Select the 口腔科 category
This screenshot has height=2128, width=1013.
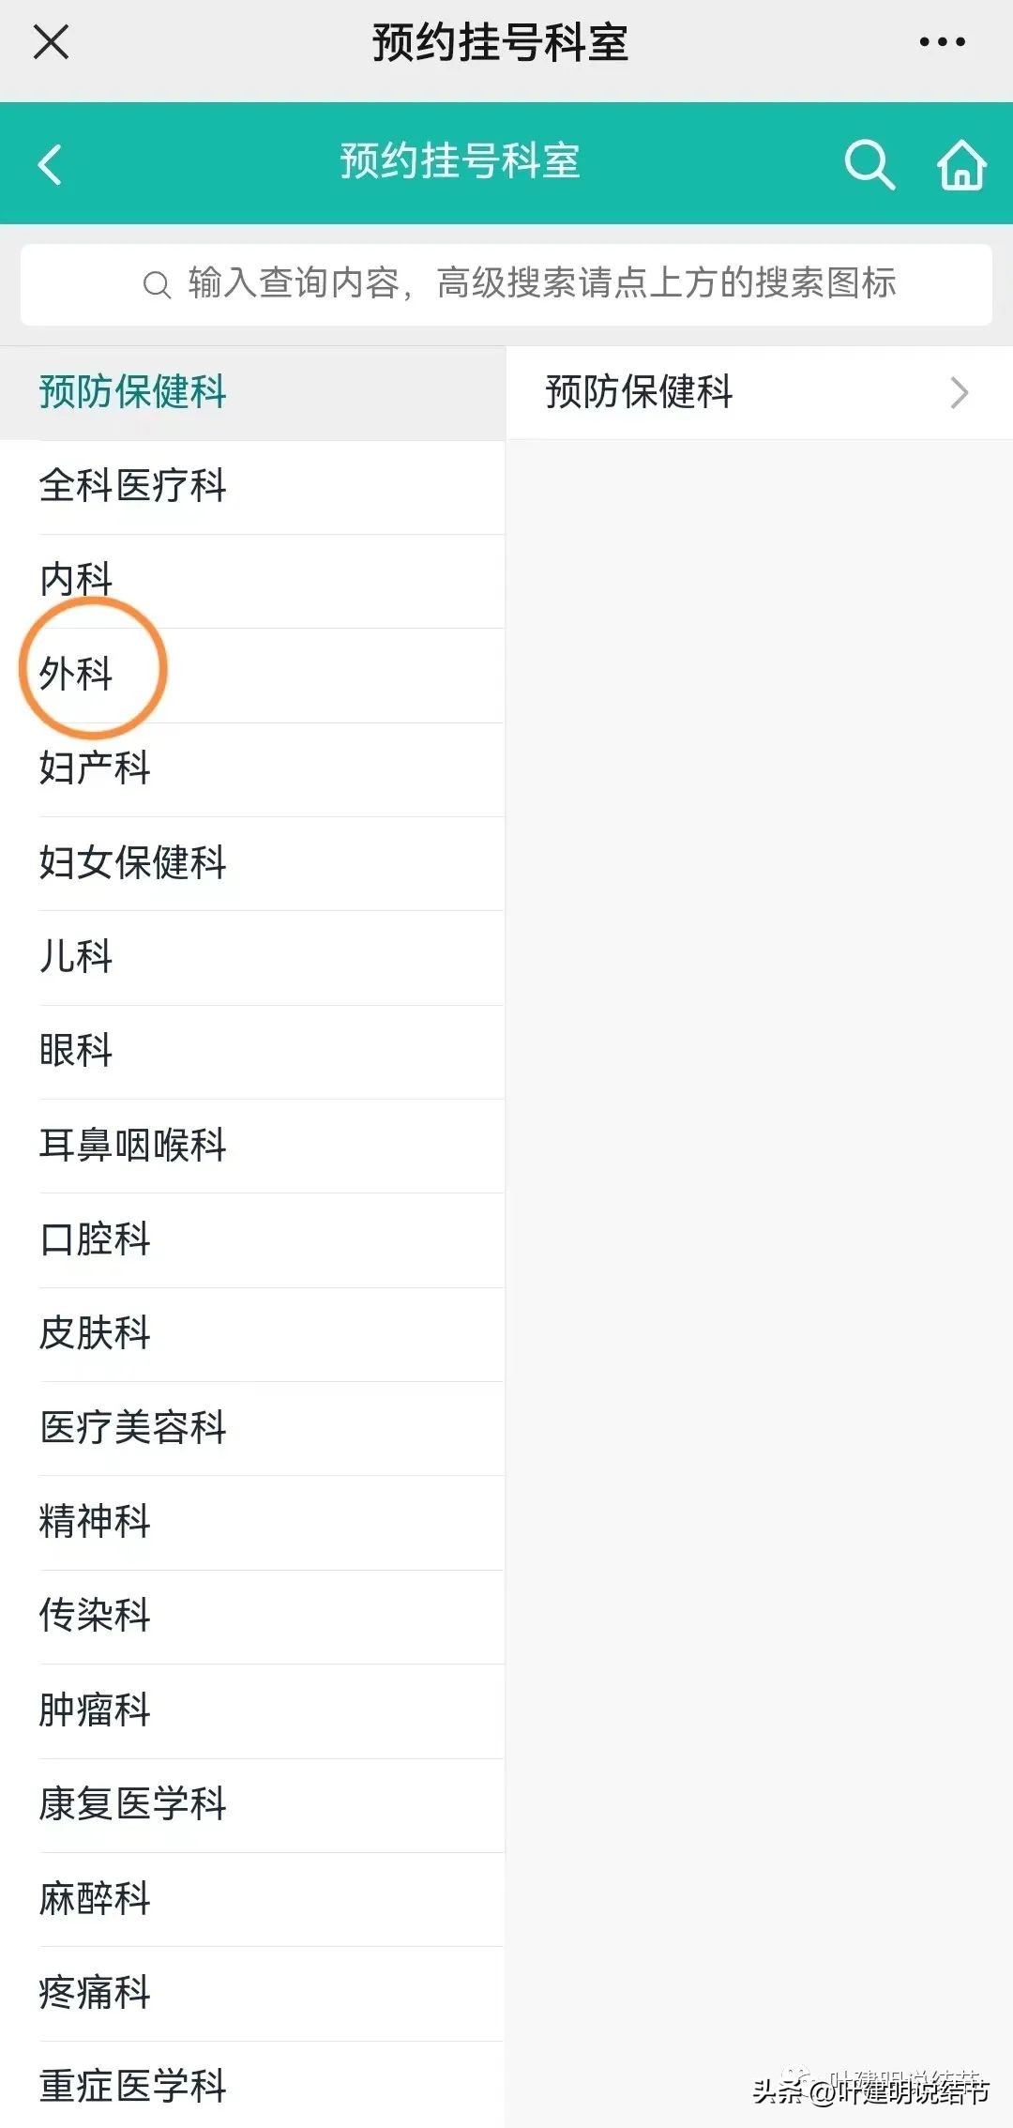click(x=96, y=1239)
